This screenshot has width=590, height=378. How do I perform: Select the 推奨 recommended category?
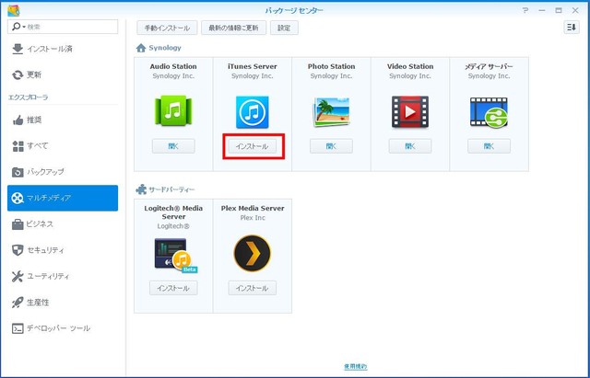coord(63,120)
